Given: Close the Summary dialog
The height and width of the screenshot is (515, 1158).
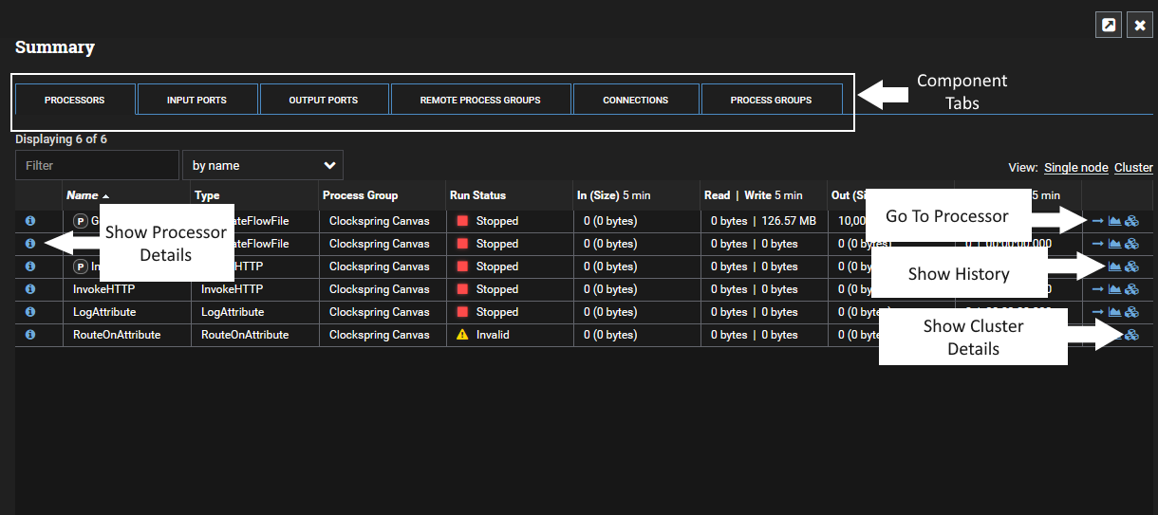Looking at the screenshot, I should point(1140,26).
